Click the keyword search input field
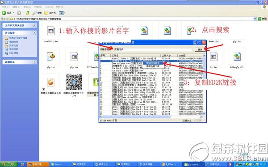The width and height of the screenshot is (268, 167). click(153, 49)
